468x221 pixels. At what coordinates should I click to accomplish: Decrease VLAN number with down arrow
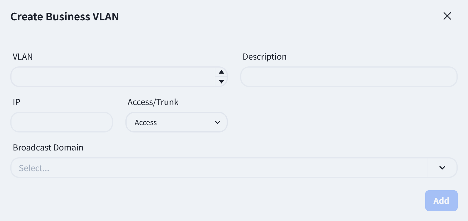tap(221, 81)
